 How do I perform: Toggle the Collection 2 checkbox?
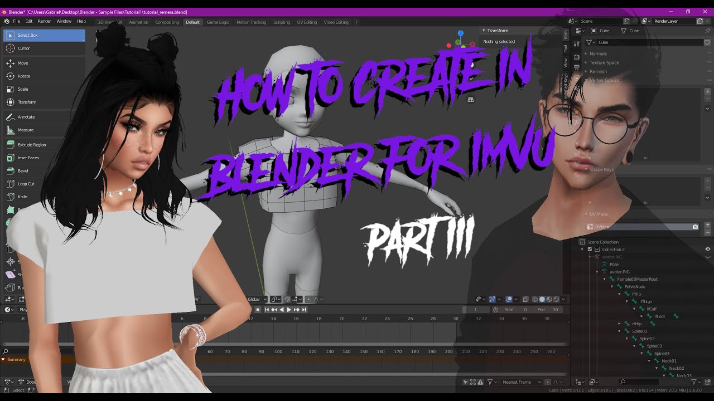click(590, 250)
